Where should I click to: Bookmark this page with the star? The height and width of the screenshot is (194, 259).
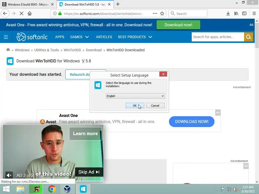pyautogui.click(x=162, y=14)
